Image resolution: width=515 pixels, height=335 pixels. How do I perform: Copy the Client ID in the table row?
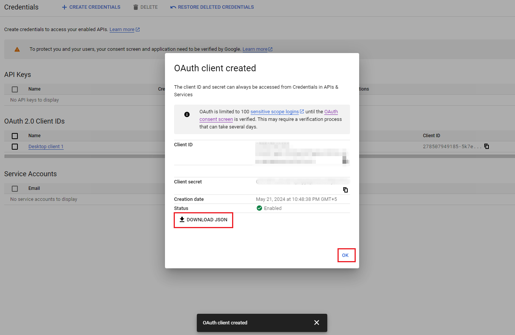(x=487, y=146)
